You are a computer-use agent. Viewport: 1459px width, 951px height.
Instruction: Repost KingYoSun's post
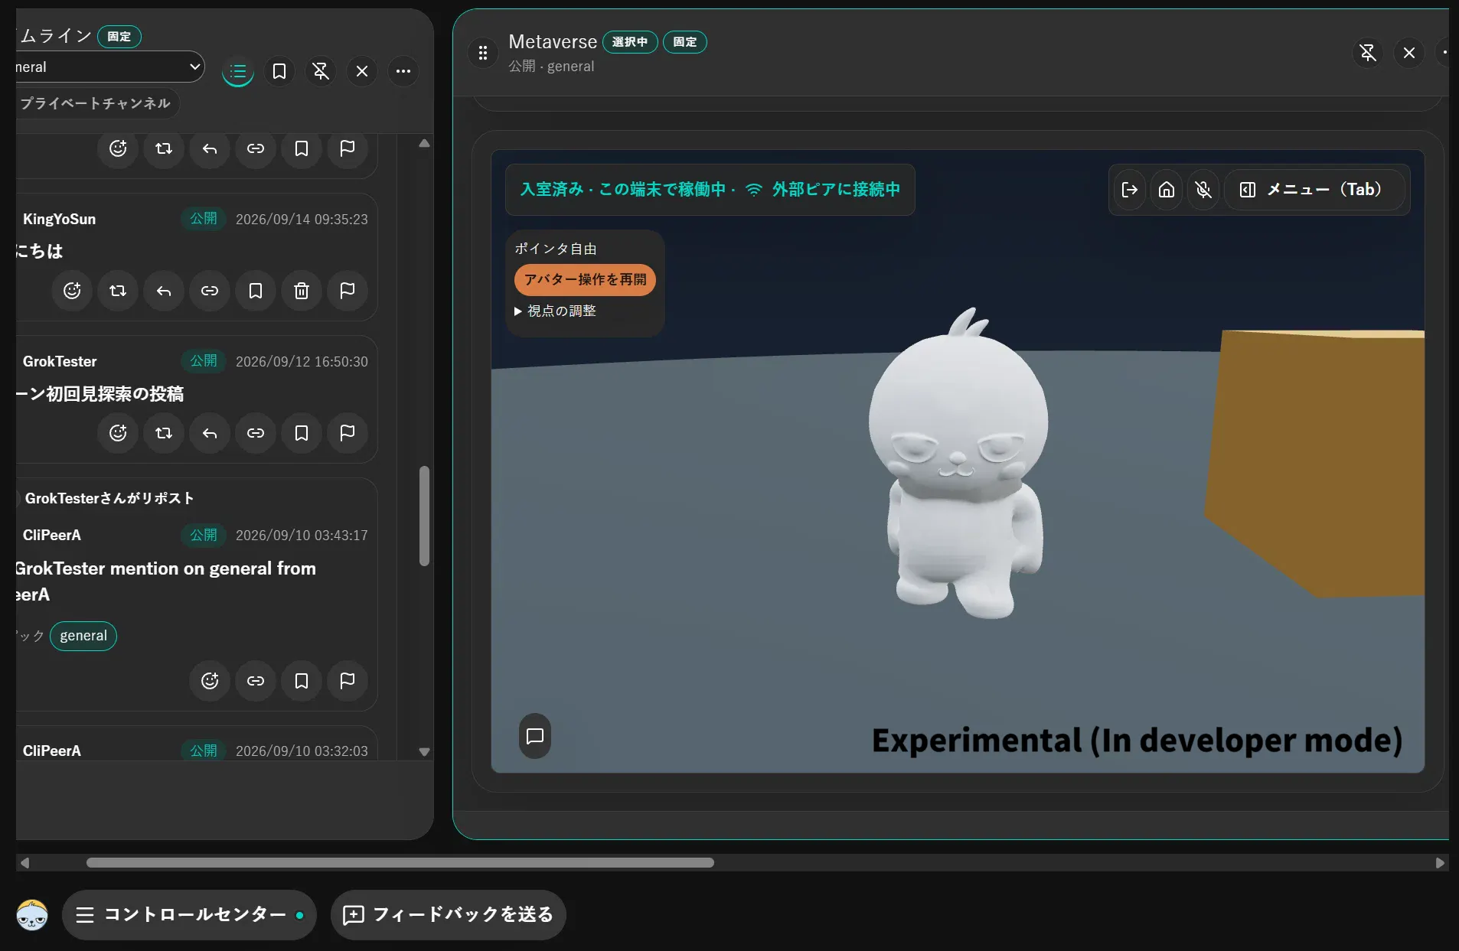(x=118, y=291)
